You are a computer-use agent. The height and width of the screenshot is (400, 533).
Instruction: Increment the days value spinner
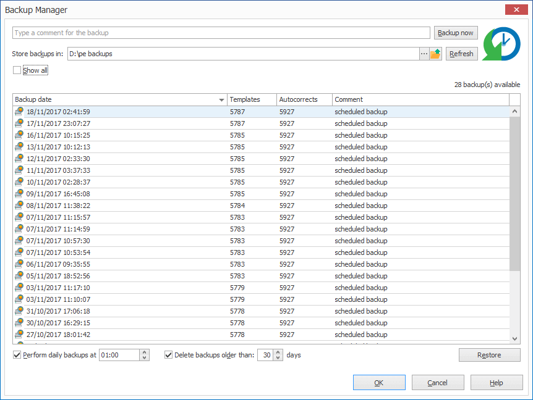279,352
